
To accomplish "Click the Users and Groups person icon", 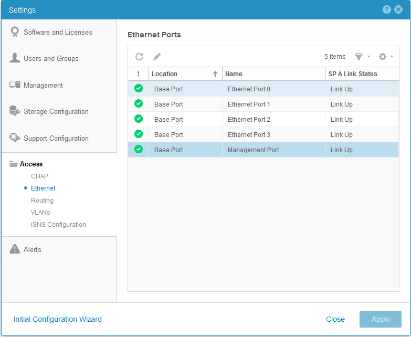I will pyautogui.click(x=15, y=58).
